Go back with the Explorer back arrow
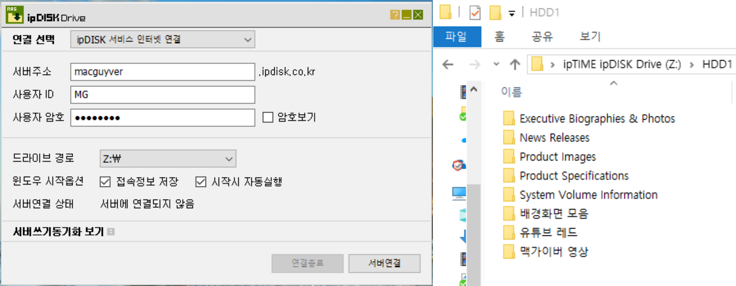The width and height of the screenshot is (736, 286). pyautogui.click(x=448, y=64)
